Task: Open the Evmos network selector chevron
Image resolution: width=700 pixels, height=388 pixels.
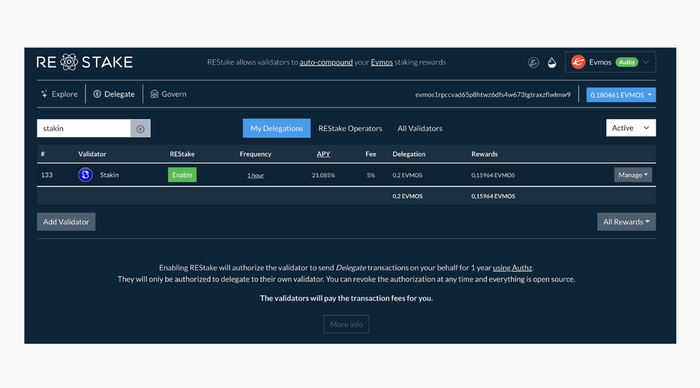Action: coord(646,62)
